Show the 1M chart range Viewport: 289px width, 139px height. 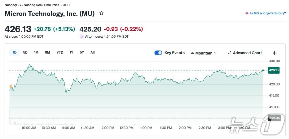tap(36, 52)
